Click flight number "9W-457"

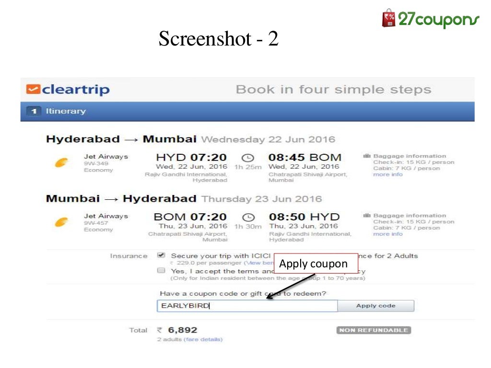96,223
